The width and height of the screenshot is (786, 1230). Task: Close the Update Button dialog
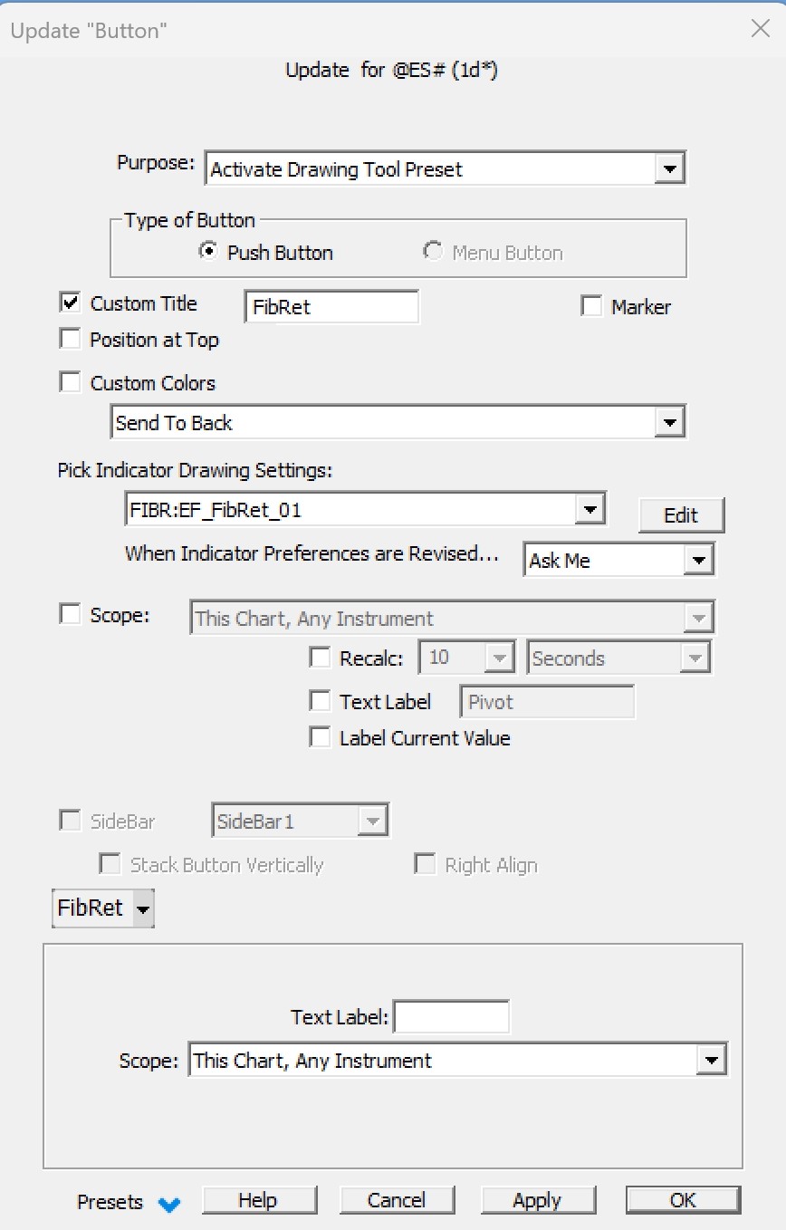click(x=761, y=29)
